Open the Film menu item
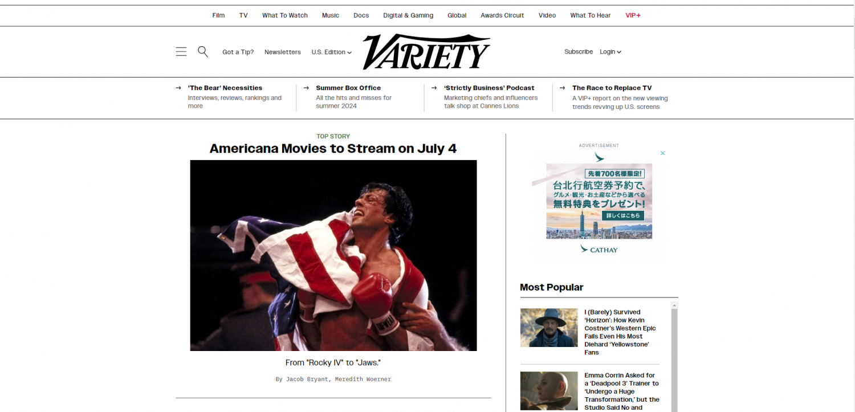The image size is (855, 412). [219, 15]
